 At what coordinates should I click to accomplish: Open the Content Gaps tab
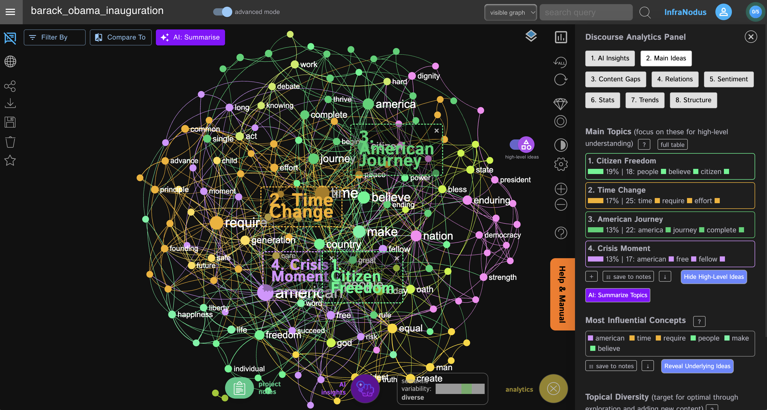616,79
